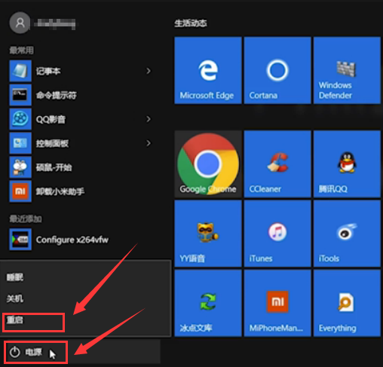Open the Microsoft Edge tile
The width and height of the screenshot is (383, 367).
[208, 70]
